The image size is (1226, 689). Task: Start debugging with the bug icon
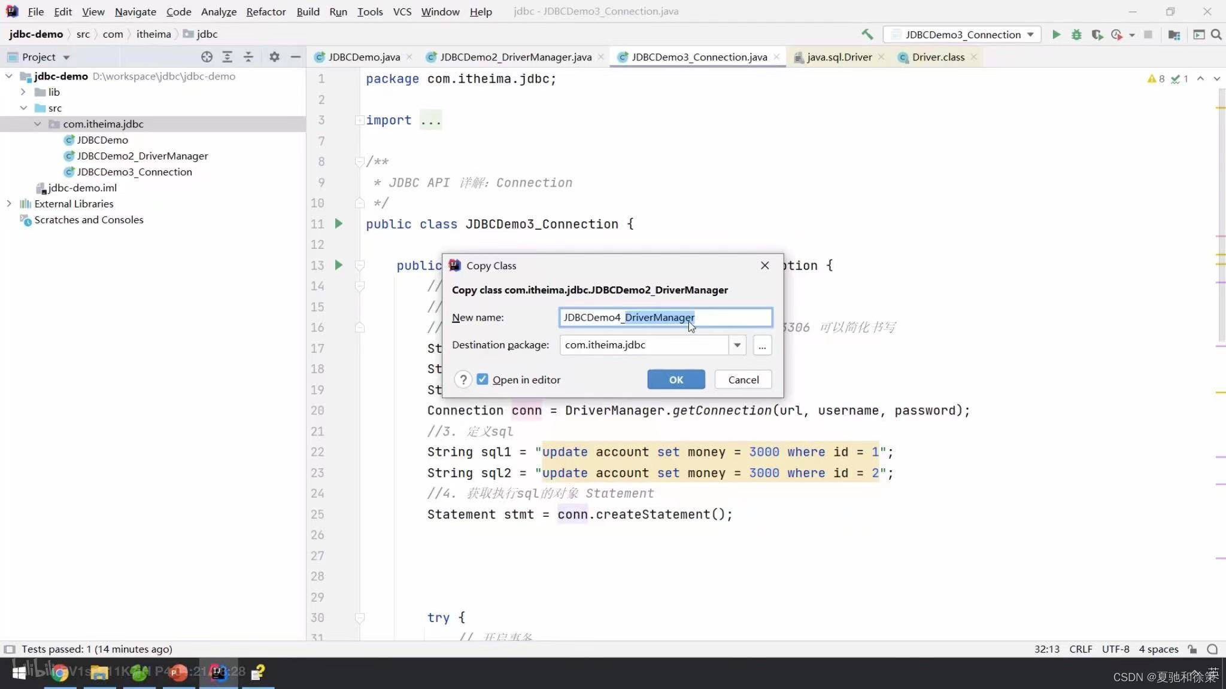coord(1076,35)
